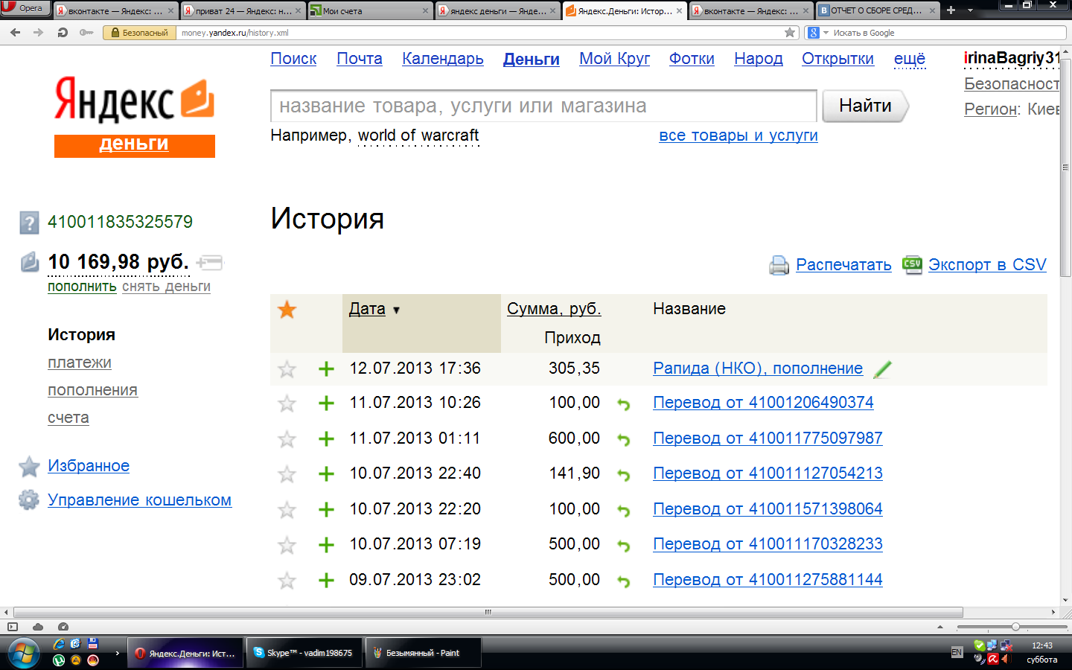The width and height of the screenshot is (1072, 670).
Task: Star the 09.07.2013 23:02 transaction
Action: coord(287,581)
